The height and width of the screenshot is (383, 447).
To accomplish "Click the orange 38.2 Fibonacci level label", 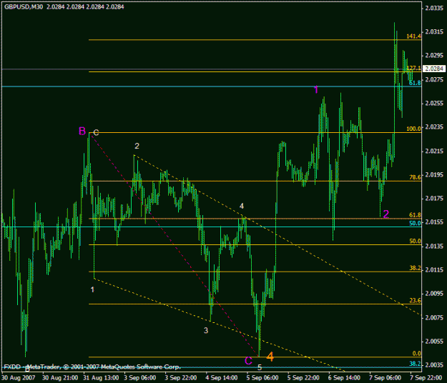I will tap(415, 268).
